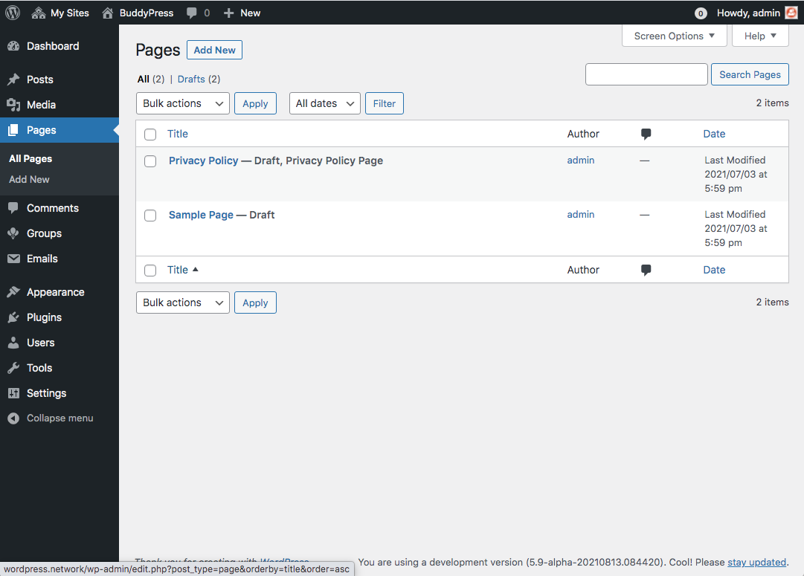Screen dimensions: 804x576
Task: Click the comments bubble icon in admin bar
Action: click(193, 13)
